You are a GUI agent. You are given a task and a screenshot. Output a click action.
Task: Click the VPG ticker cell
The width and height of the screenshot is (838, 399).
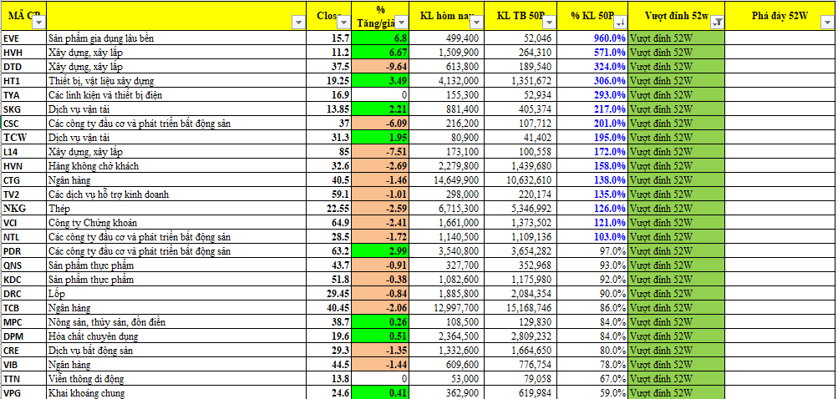23,392
